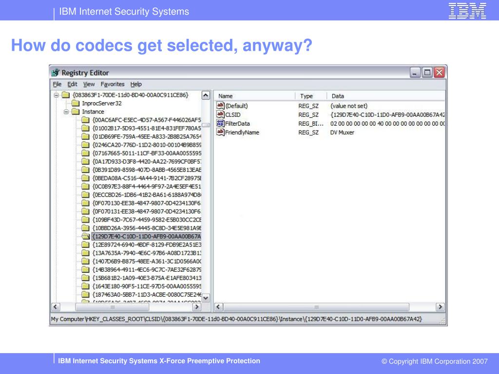The height and width of the screenshot is (374, 499).
Task: Click the REG_BI... type cell
Action: 310,124
